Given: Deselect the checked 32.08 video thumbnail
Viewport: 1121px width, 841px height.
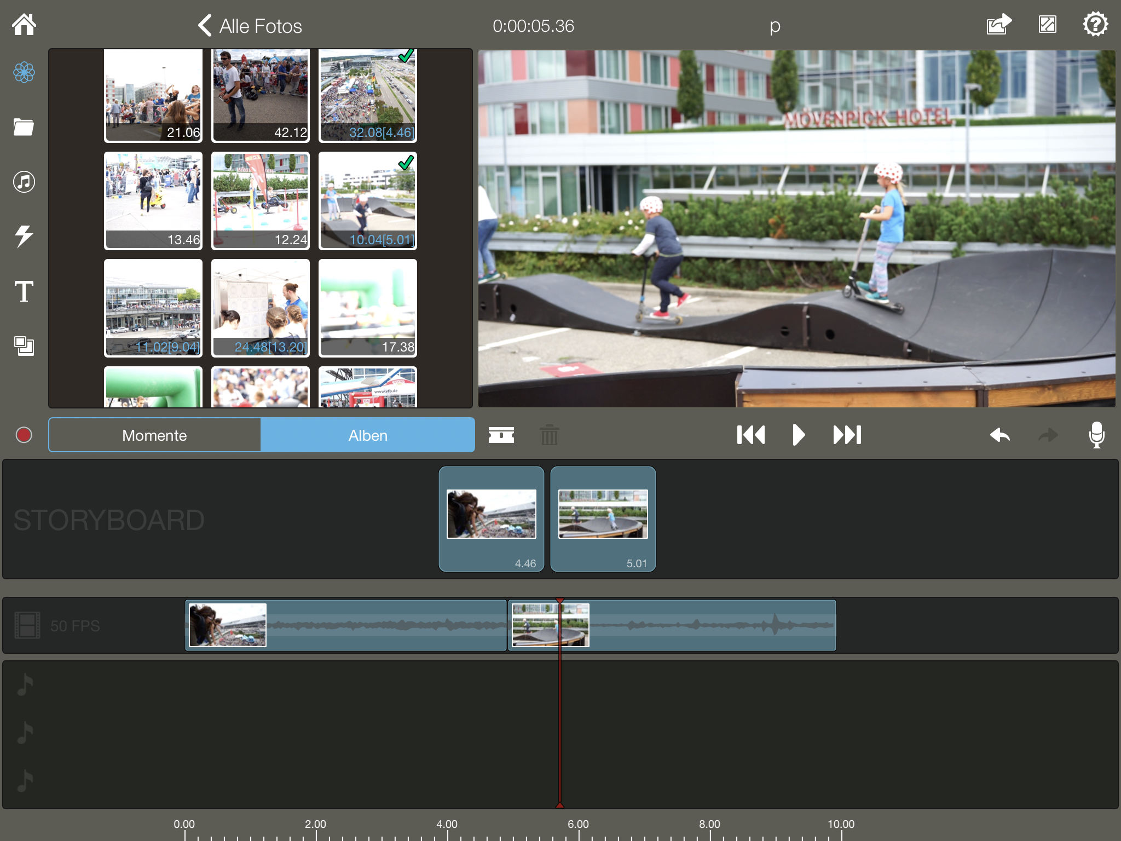Looking at the screenshot, I should 367,94.
